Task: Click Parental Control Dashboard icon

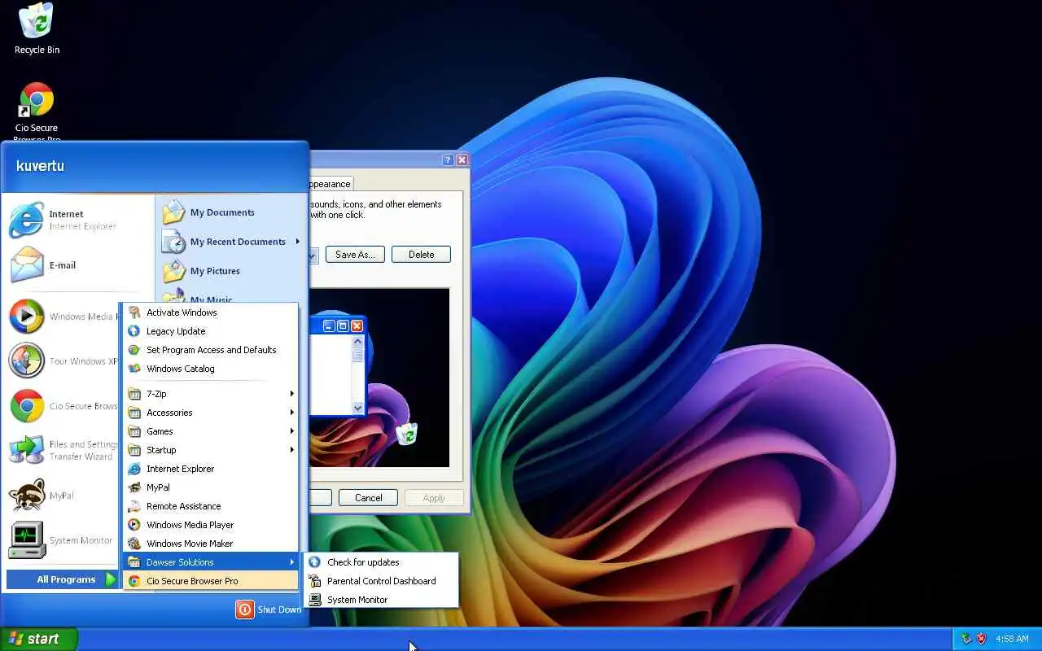Action: pyautogui.click(x=315, y=581)
